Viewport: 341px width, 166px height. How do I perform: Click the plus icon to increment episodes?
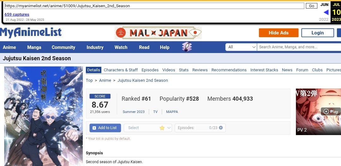[221, 128]
